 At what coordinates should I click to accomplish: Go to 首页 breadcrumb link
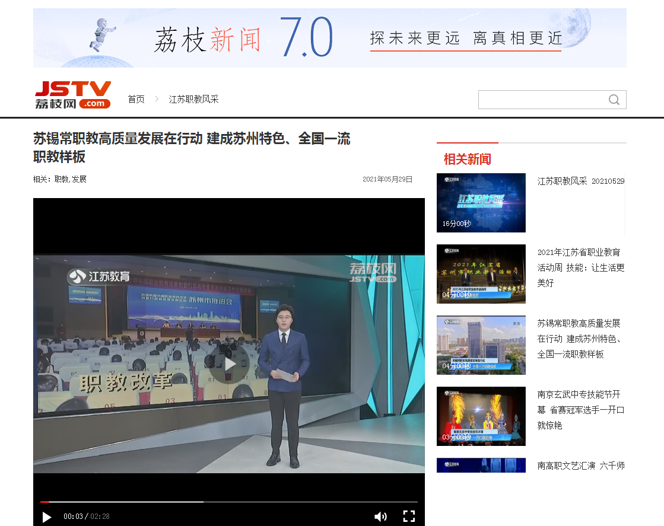coord(136,99)
